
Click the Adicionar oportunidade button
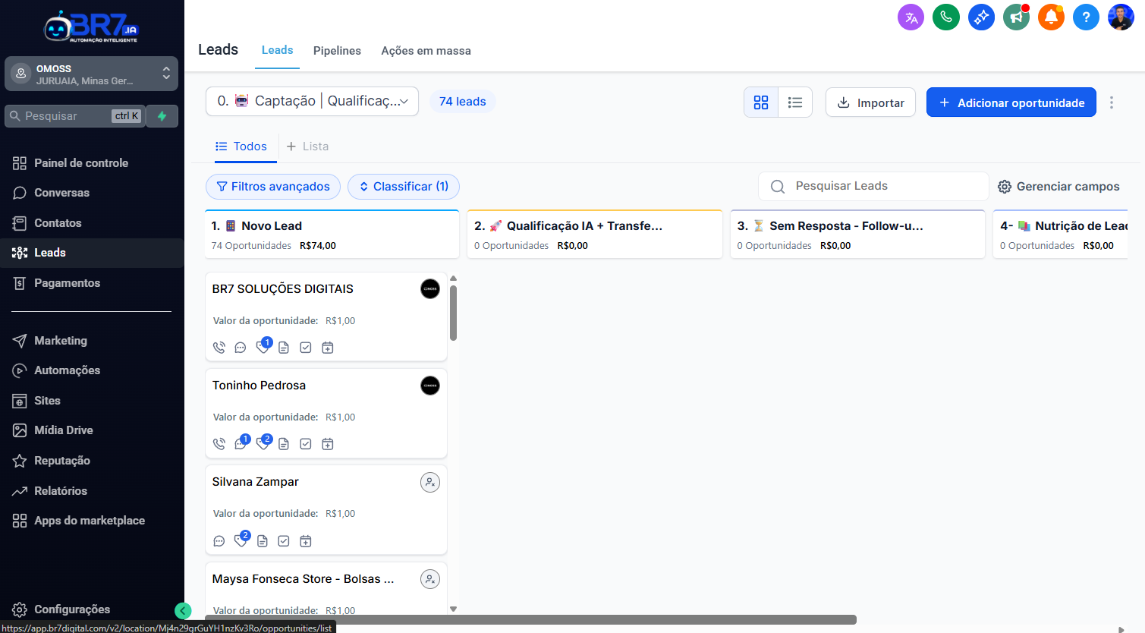point(1011,102)
